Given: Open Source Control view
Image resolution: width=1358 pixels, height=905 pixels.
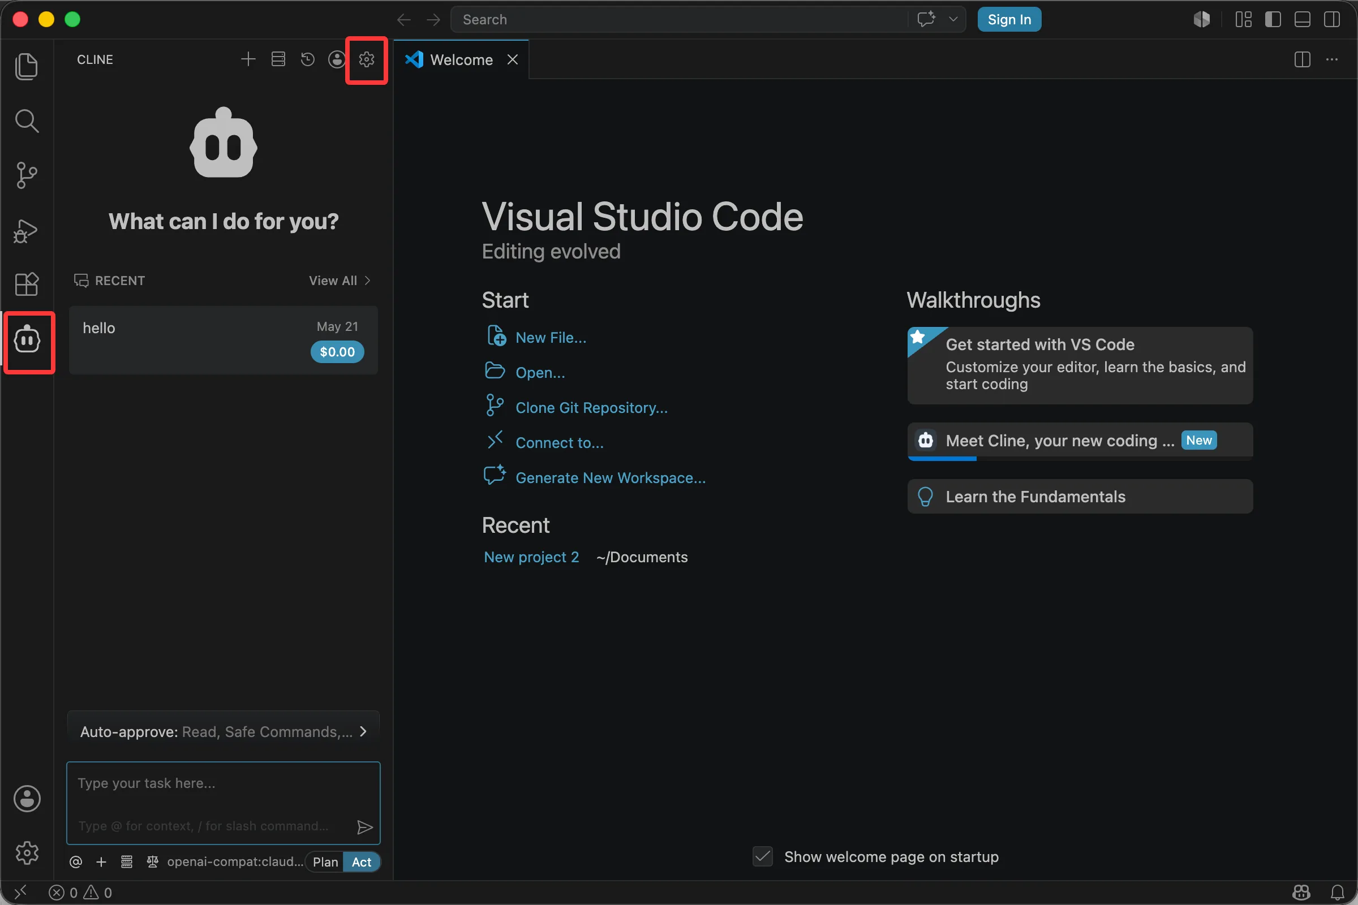Looking at the screenshot, I should click(27, 175).
